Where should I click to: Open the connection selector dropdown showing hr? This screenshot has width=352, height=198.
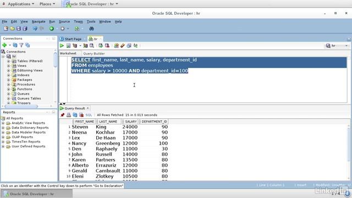coord(337,46)
